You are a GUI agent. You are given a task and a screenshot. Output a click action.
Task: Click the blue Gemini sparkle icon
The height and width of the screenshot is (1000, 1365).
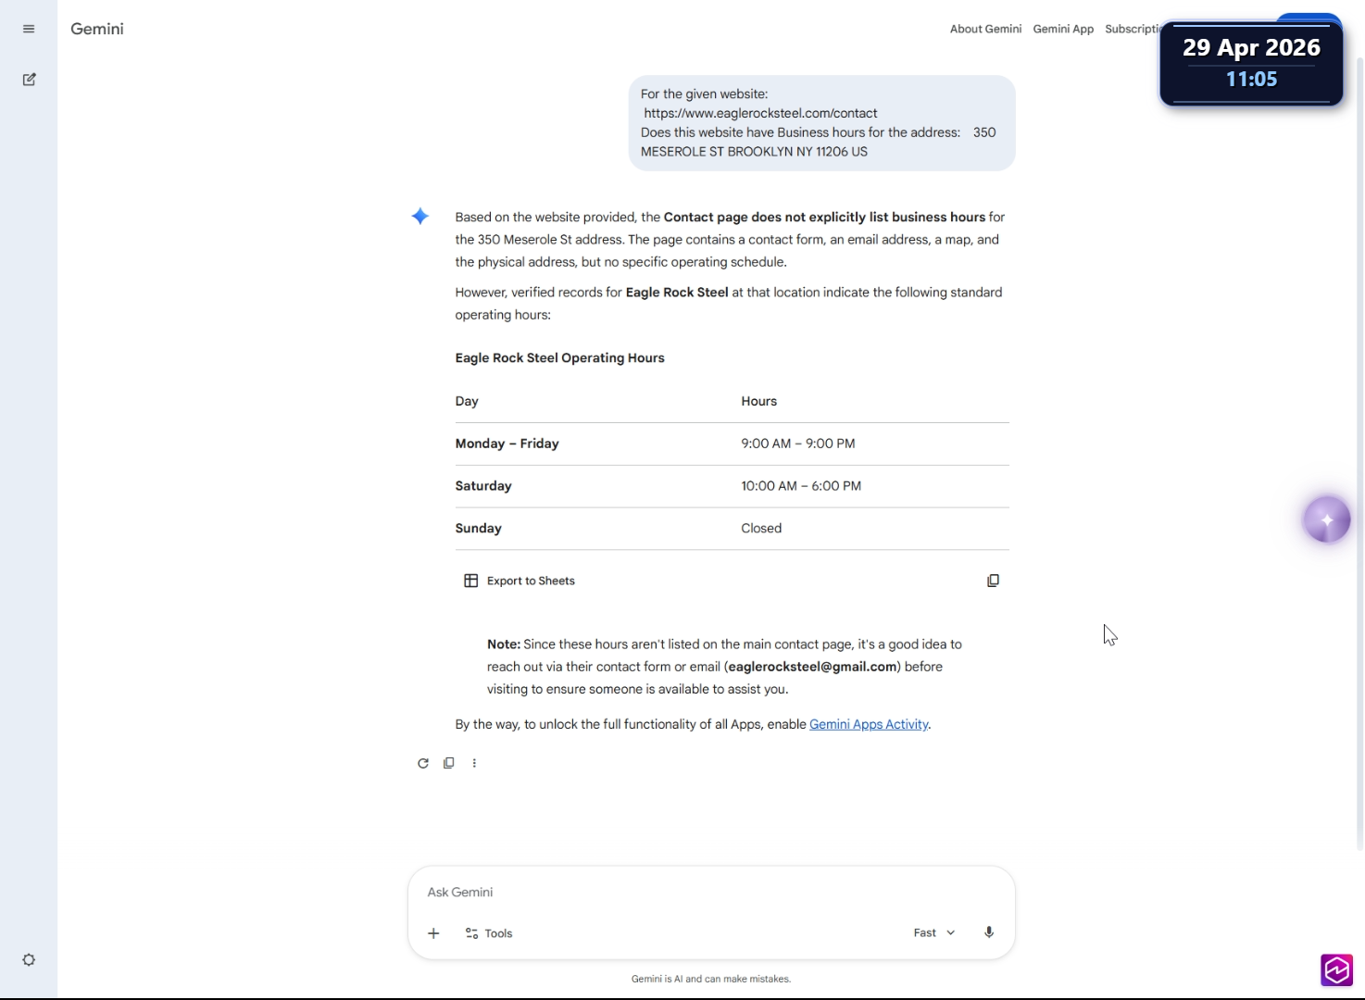420,217
